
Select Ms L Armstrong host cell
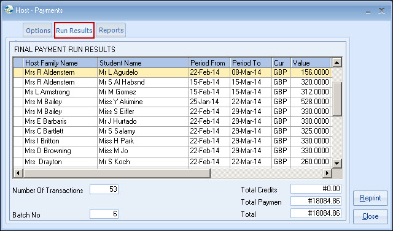pyautogui.click(x=60, y=92)
